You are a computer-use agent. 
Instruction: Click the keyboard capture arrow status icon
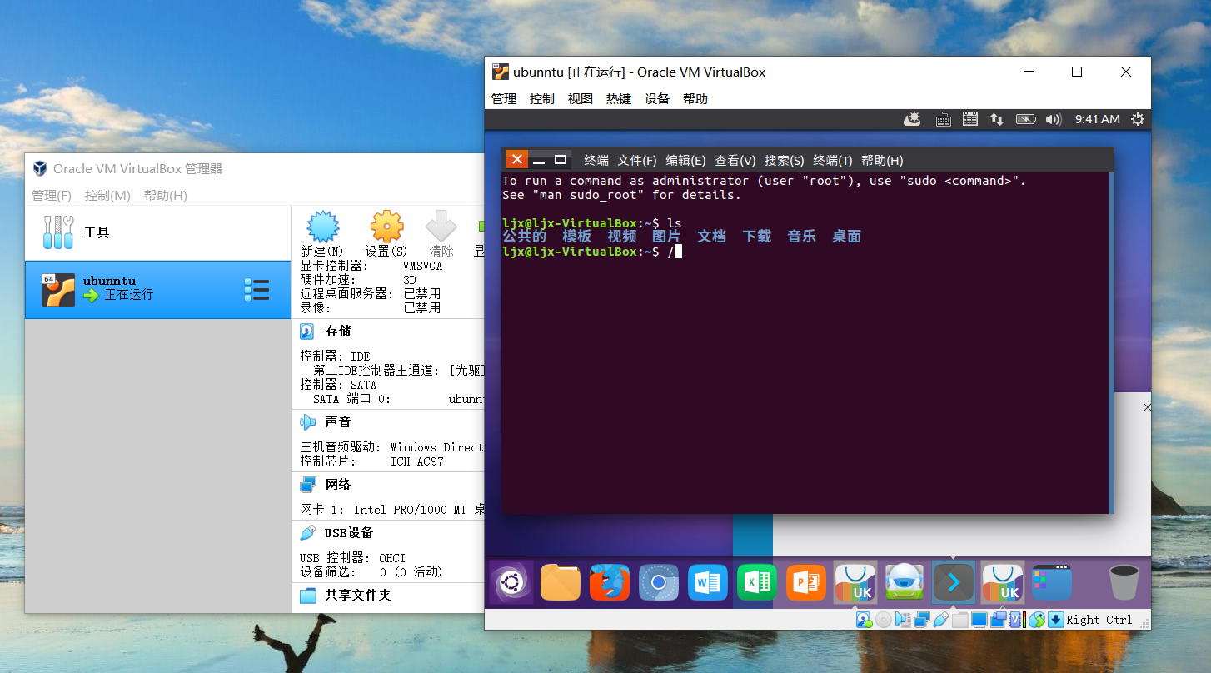[x=1056, y=620]
